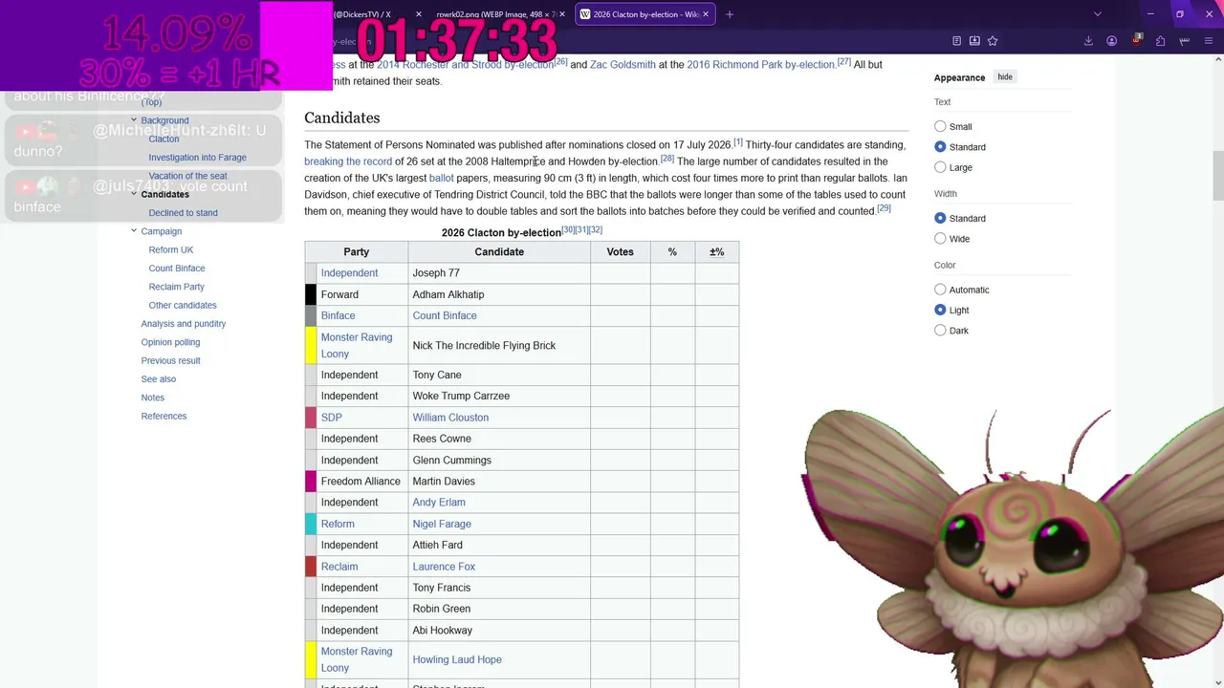Screen dimensions: 1224x688
Task: Go to Opinion polling section
Action: 170,342
